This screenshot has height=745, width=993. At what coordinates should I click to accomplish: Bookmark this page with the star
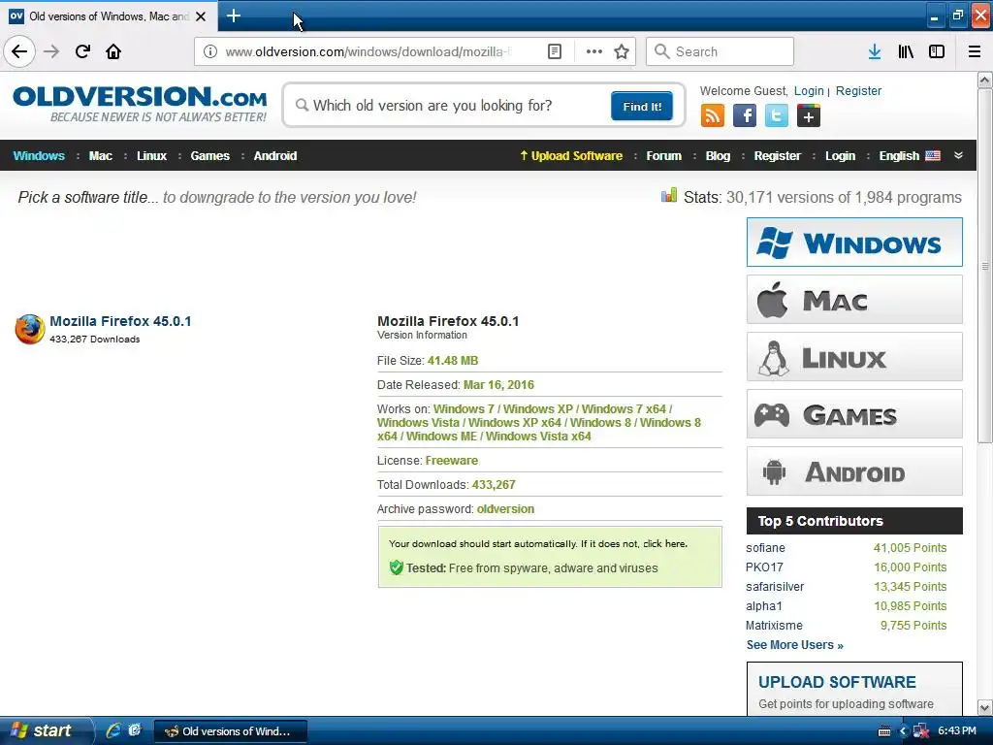(x=622, y=51)
